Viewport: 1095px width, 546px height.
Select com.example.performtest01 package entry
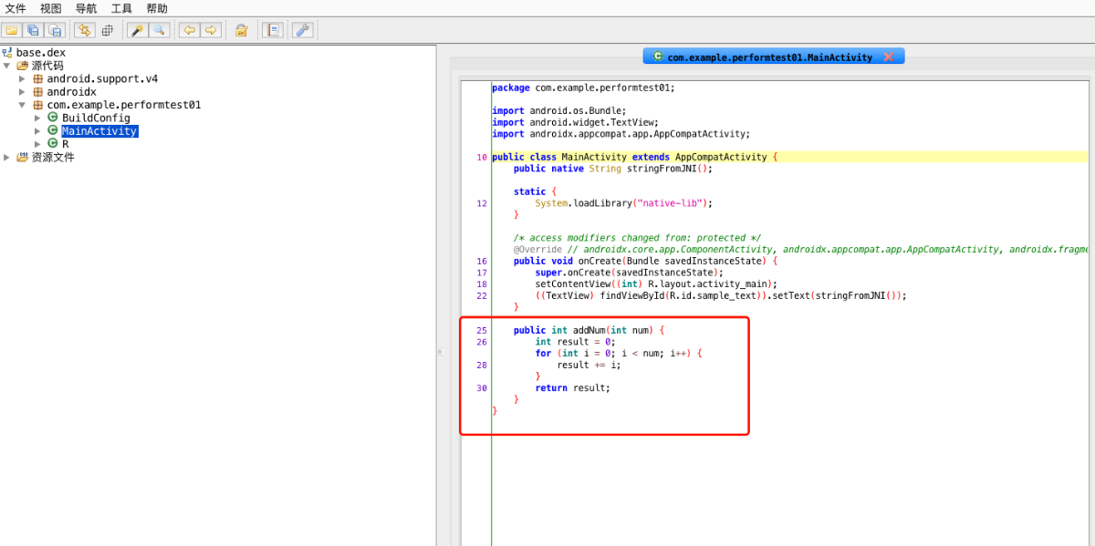pos(124,105)
